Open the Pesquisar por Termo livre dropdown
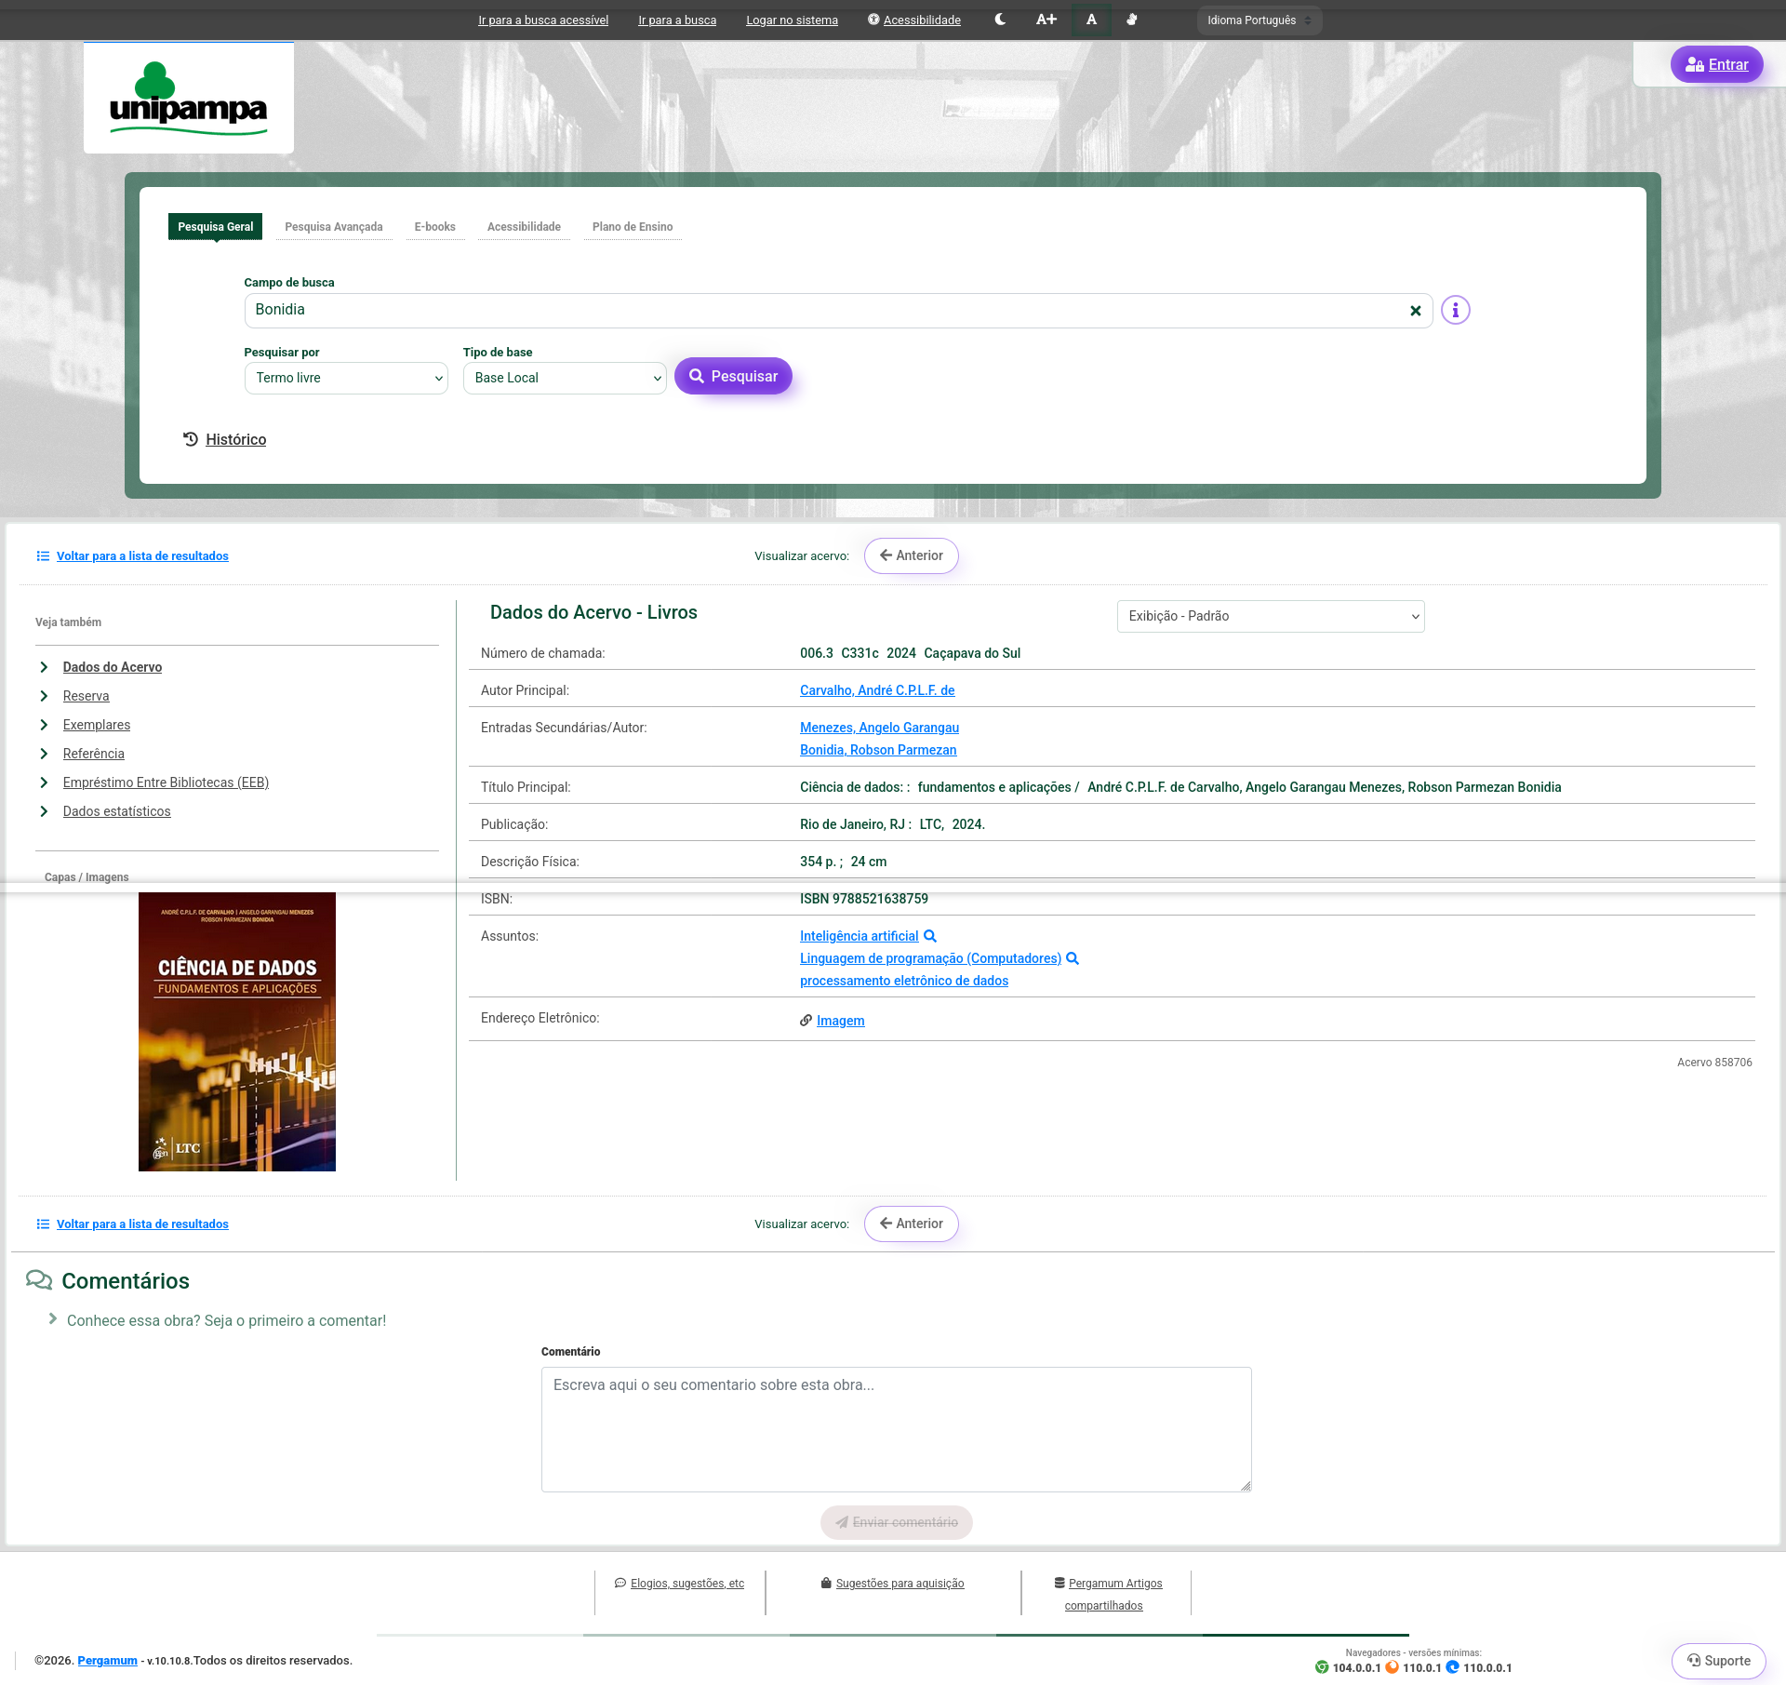Viewport: 1786px width, 1685px height. [x=346, y=378]
